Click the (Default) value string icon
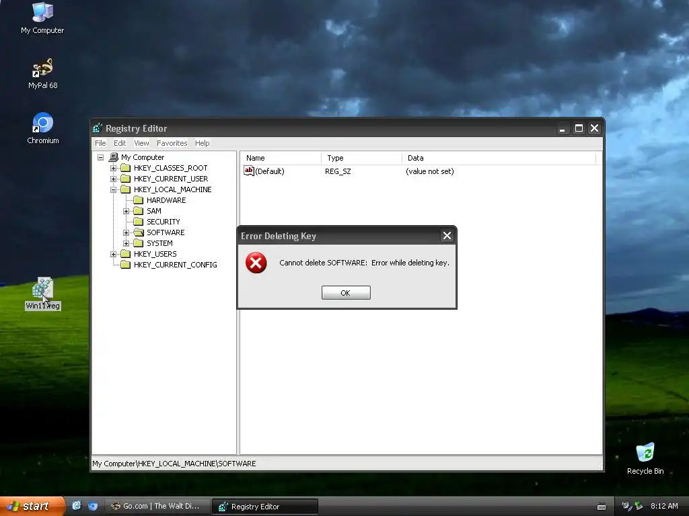Screen dimensions: 689x516 click(249, 171)
